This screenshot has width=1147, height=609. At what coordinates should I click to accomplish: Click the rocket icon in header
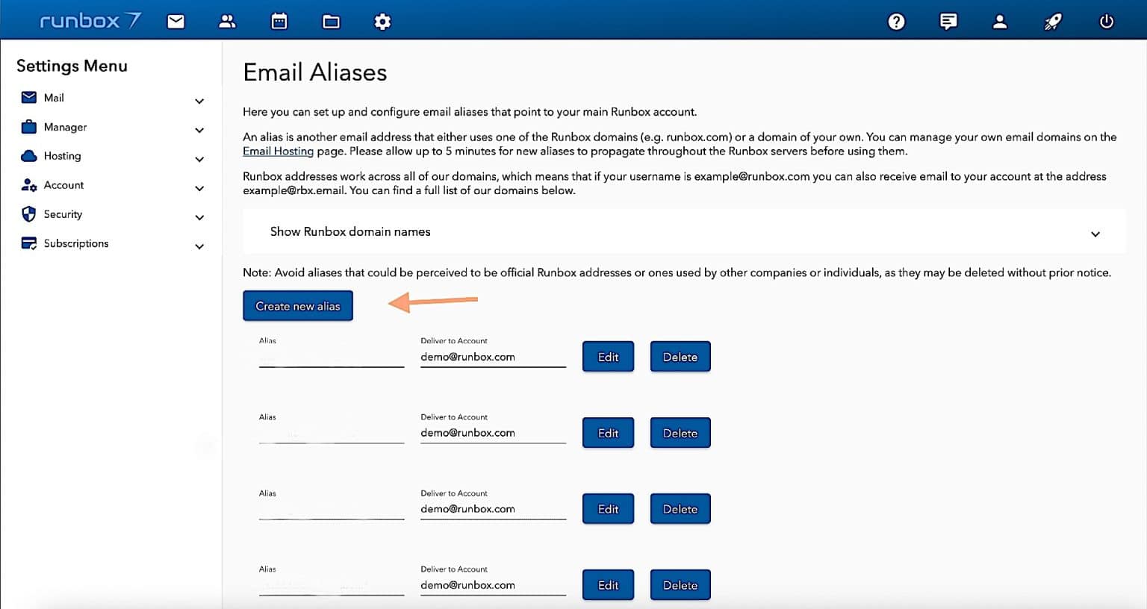1053,22
